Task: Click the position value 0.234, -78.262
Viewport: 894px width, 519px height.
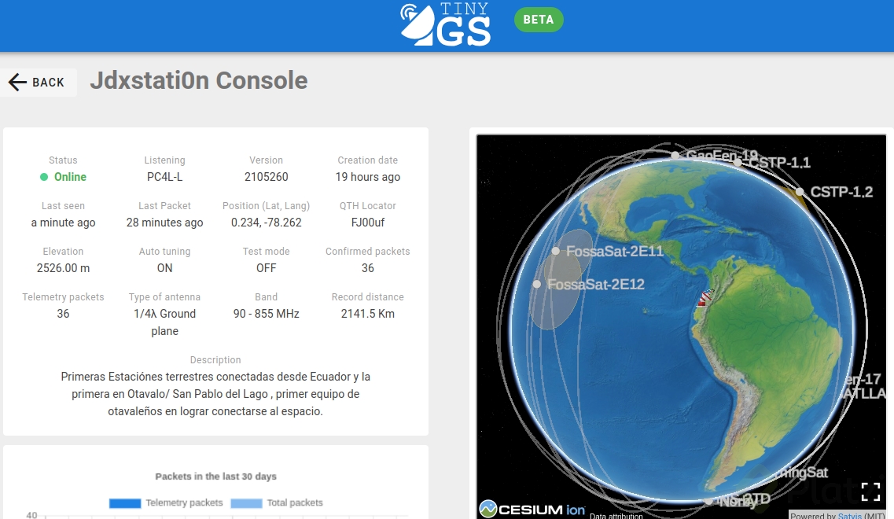Action: 267,223
